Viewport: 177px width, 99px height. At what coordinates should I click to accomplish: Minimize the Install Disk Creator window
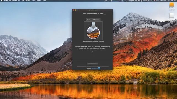tap(75, 10)
